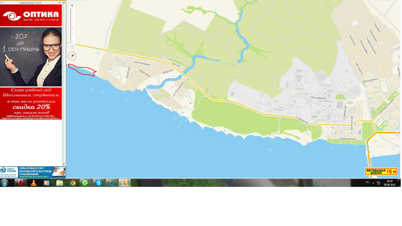The width and height of the screenshot is (402, 226).
Task: Adjust the vertical map zoom slider
Action: pos(72,26)
